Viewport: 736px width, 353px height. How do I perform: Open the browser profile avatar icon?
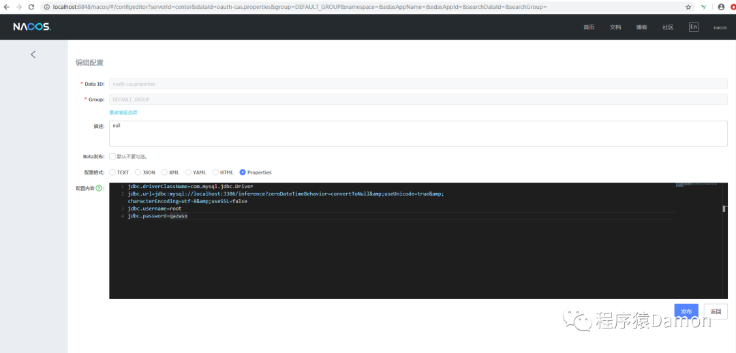click(721, 7)
